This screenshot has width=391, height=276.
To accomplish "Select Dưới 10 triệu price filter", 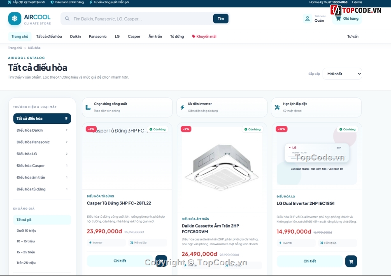I will click(42, 231).
